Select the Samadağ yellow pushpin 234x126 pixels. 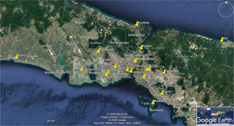click(164, 72)
